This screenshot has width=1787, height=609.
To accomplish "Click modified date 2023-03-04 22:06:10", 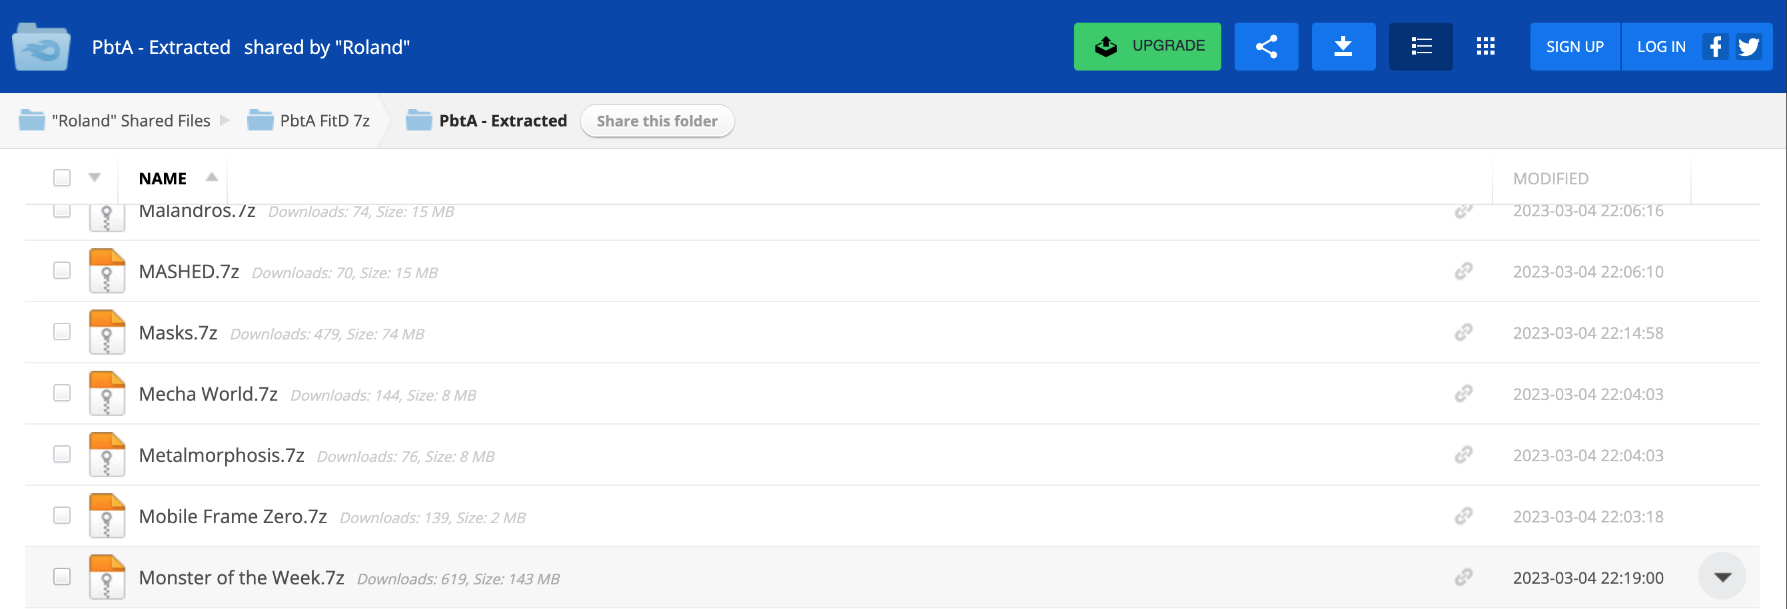I will 1588,272.
